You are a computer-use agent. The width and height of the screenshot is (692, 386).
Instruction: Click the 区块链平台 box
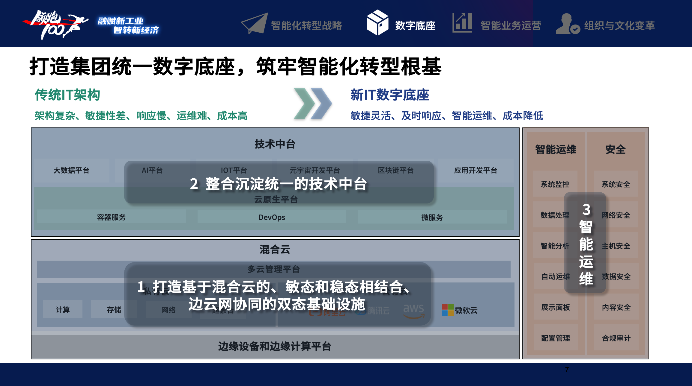395,171
